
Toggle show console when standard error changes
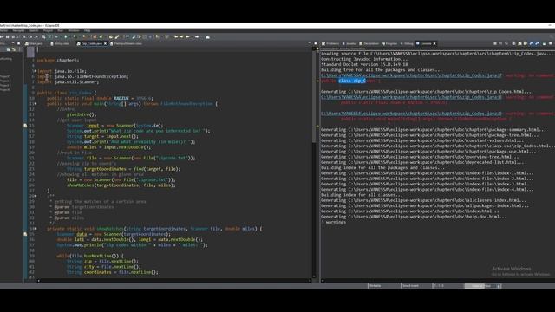coord(537,43)
